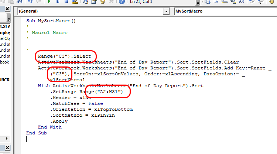
Task: Click the Find binoculars icon in the toolbar
Action: [x=19, y=1]
